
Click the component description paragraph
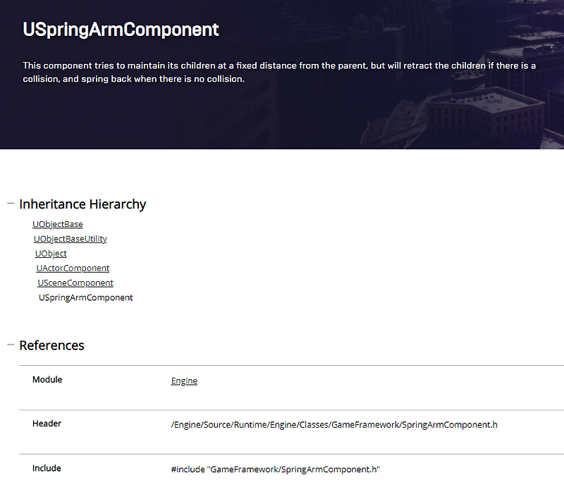tap(278, 72)
